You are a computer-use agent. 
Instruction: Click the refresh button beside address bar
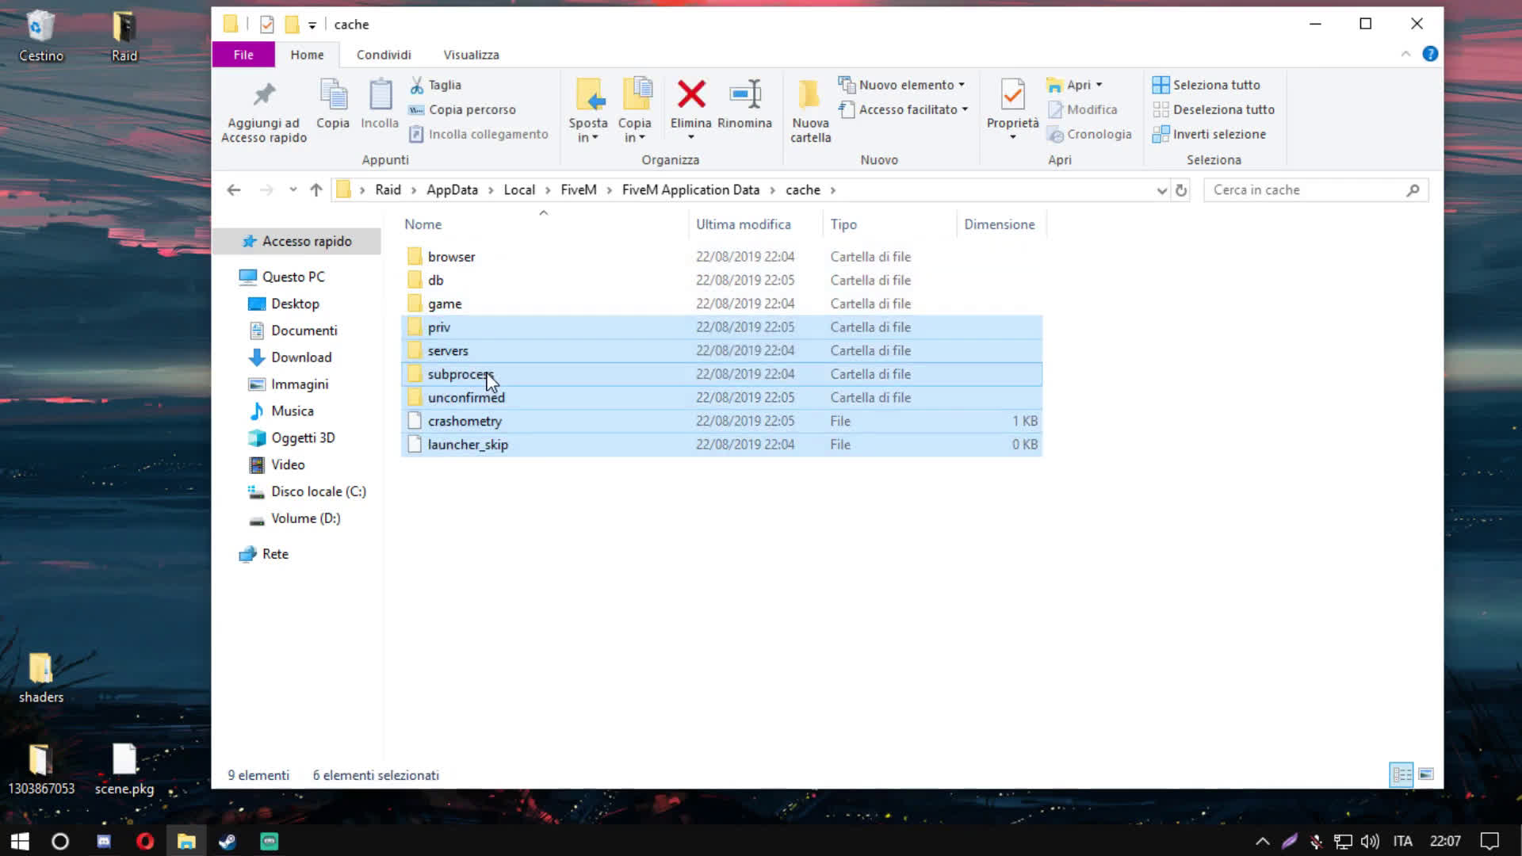[1181, 190]
